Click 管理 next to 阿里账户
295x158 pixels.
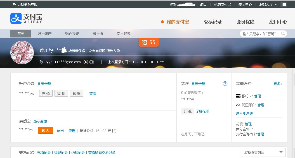261,105
